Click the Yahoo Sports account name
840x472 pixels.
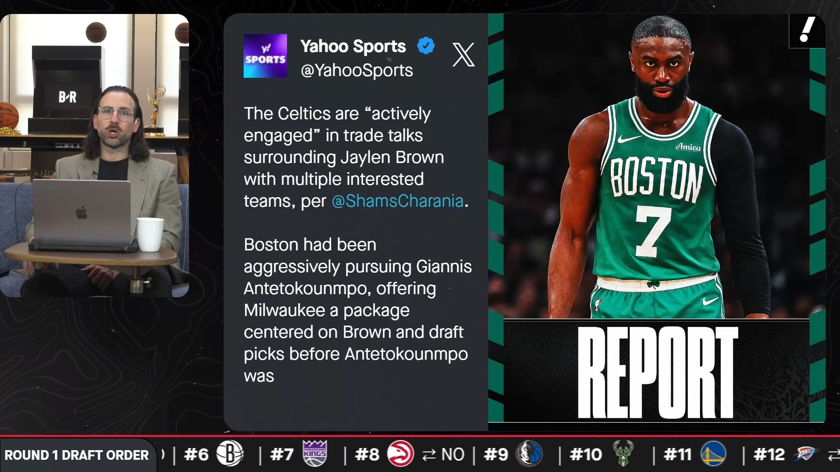click(353, 46)
